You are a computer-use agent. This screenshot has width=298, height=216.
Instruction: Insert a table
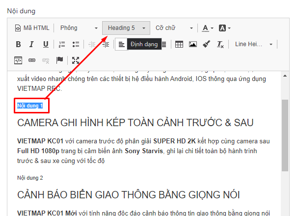click(x=179, y=45)
